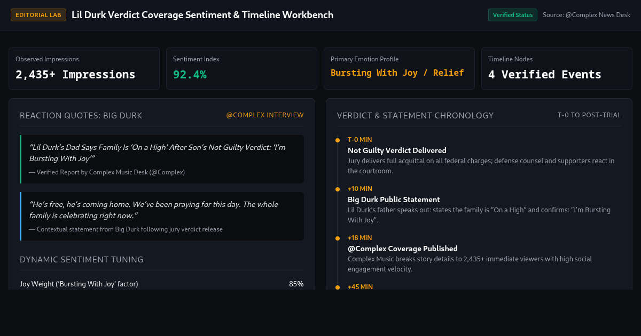Select the +18 MIN timeline dot
Screen dimensions: 641x336
click(x=338, y=238)
